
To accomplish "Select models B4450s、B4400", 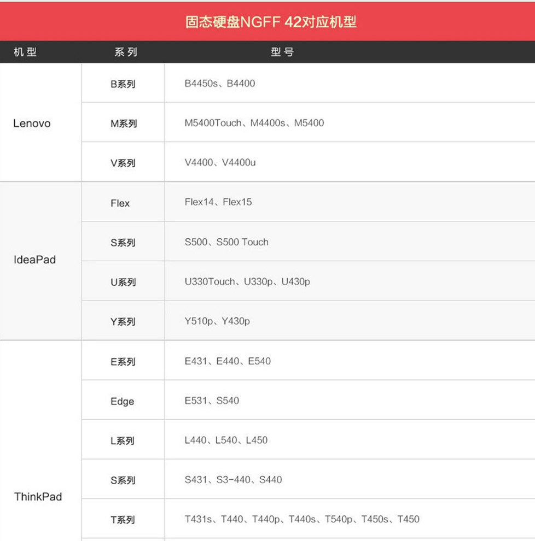I will coord(220,84).
